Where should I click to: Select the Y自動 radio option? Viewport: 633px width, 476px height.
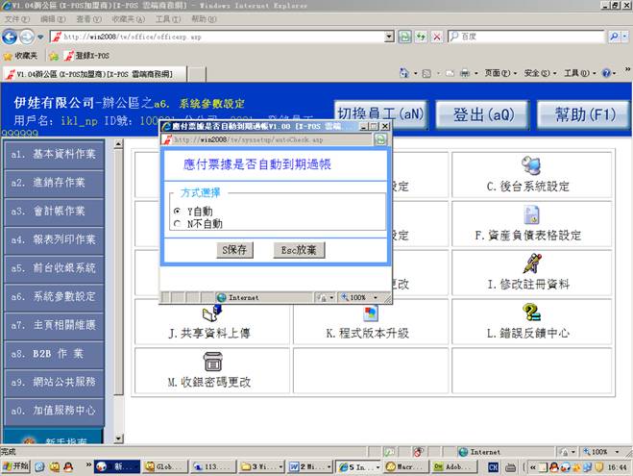[177, 211]
